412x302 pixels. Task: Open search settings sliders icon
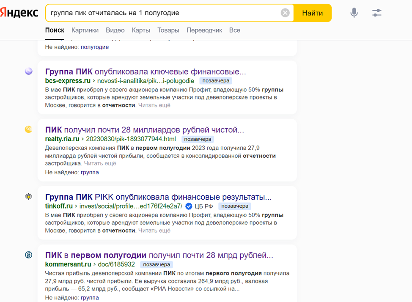[x=377, y=13]
